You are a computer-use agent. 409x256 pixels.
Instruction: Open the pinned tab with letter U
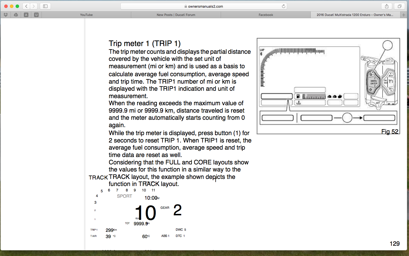(36, 15)
